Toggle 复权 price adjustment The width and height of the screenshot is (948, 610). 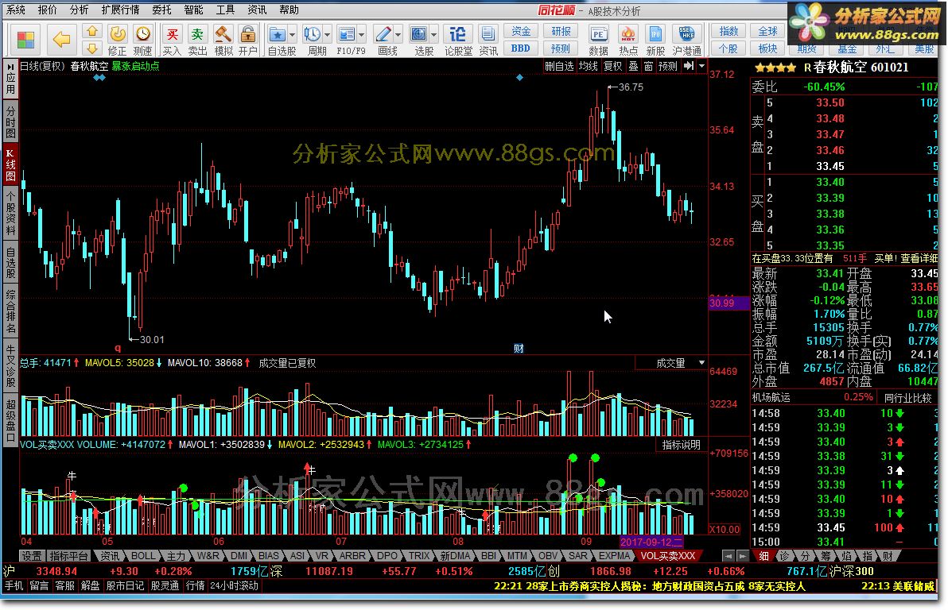click(613, 66)
